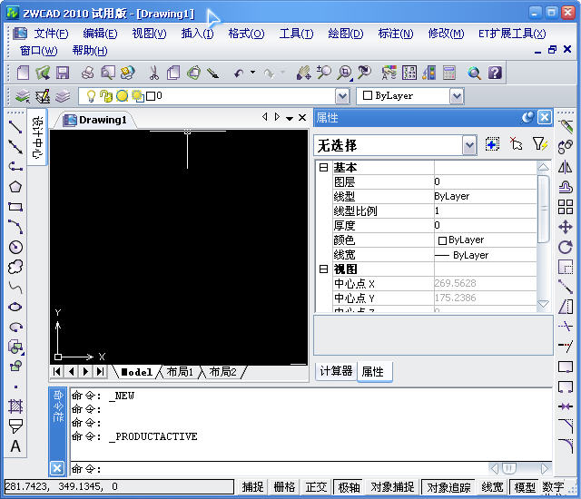The width and height of the screenshot is (581, 499).
Task: Click the 颜色 ByLayer color swatch
Action: click(442, 240)
